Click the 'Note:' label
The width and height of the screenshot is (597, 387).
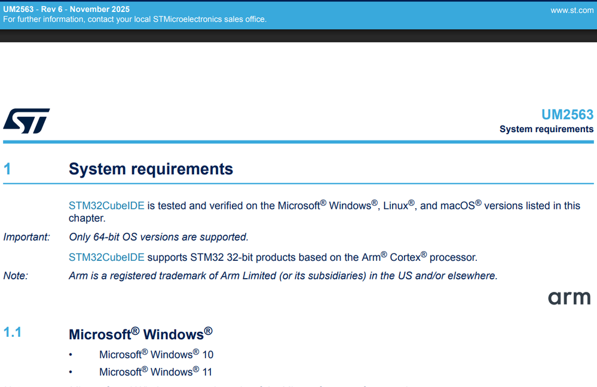tap(16, 276)
